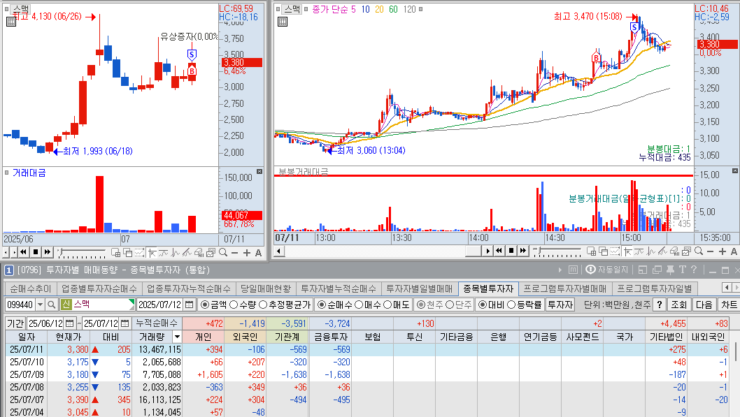Collapse the 거래대금 panel on the daily chart
The image size is (740, 417).
pyautogui.click(x=259, y=172)
